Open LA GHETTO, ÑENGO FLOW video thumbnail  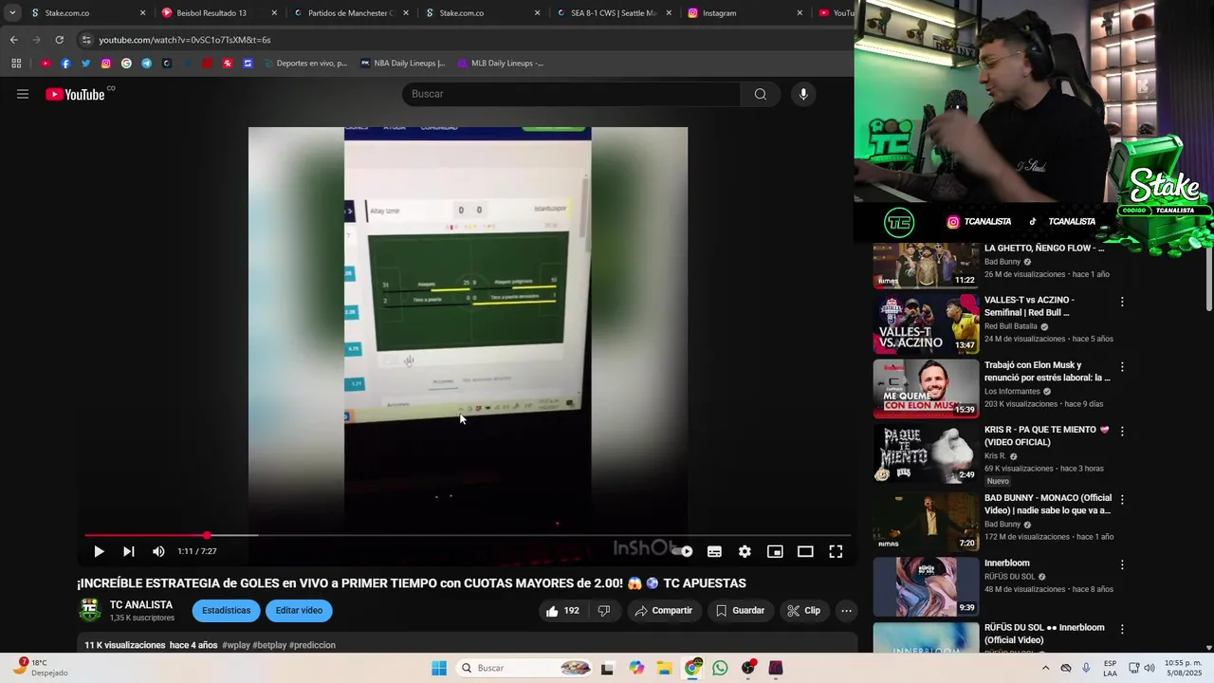926,265
